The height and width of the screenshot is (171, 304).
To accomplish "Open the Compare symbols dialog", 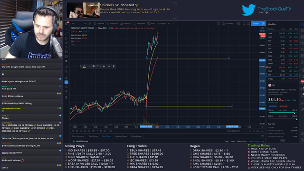I will (x=99, y=23).
